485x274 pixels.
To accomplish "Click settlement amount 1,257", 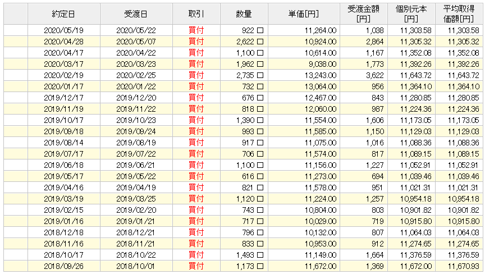I will [374, 199].
